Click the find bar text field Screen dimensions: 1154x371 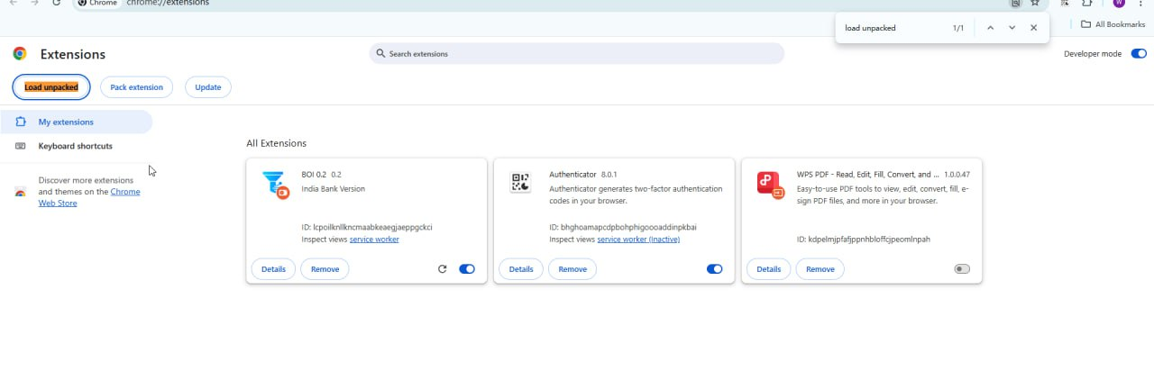pos(893,28)
